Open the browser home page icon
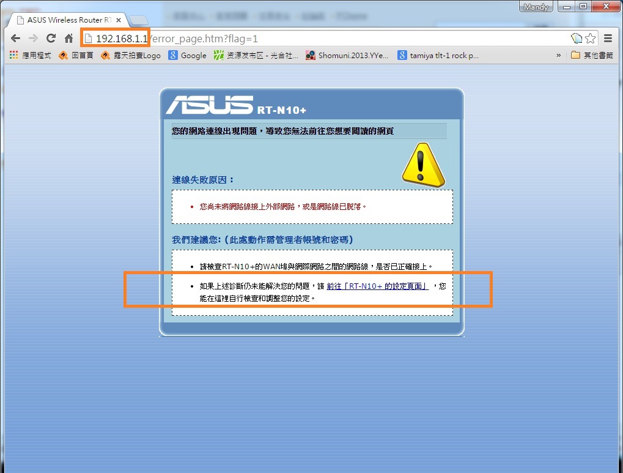Viewport: 623px width, 473px height. (x=68, y=39)
